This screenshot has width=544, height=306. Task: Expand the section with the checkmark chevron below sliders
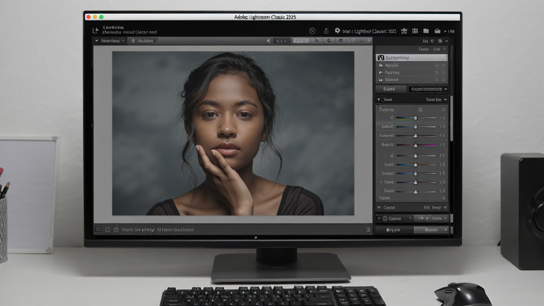tap(379, 208)
